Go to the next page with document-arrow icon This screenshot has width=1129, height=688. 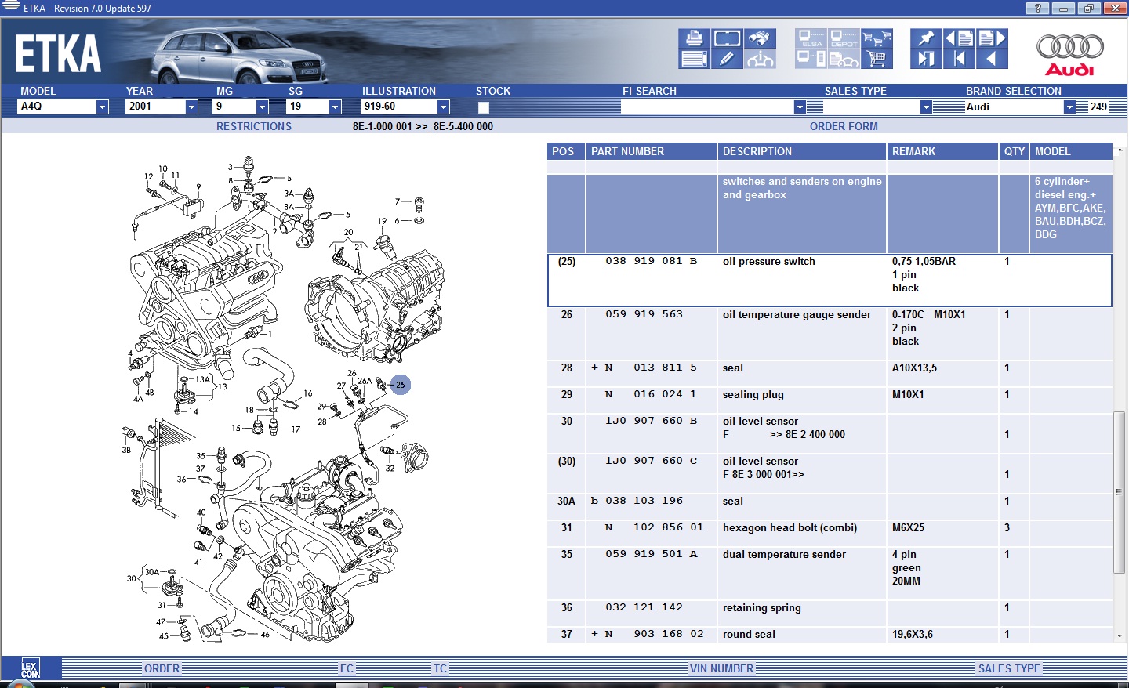(992, 38)
